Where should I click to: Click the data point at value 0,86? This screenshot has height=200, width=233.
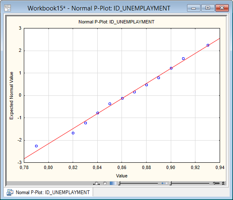[x=122, y=98]
